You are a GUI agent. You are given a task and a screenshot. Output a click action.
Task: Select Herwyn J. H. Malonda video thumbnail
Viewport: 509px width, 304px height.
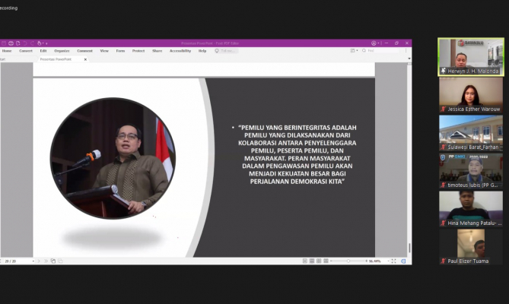[x=470, y=57]
